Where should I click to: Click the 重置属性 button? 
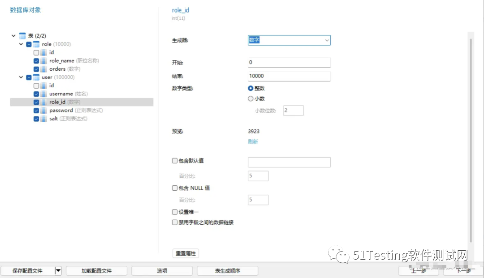point(186,253)
